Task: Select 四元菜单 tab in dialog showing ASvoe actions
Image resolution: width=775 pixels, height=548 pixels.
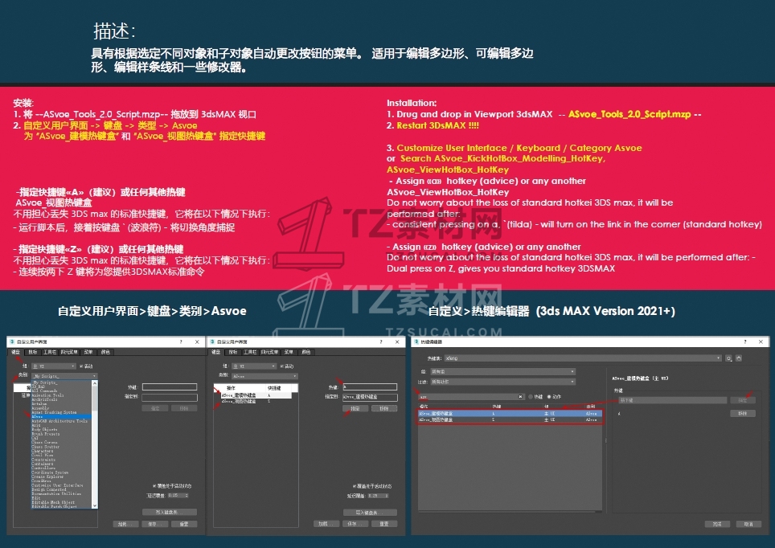Action: pos(269,352)
